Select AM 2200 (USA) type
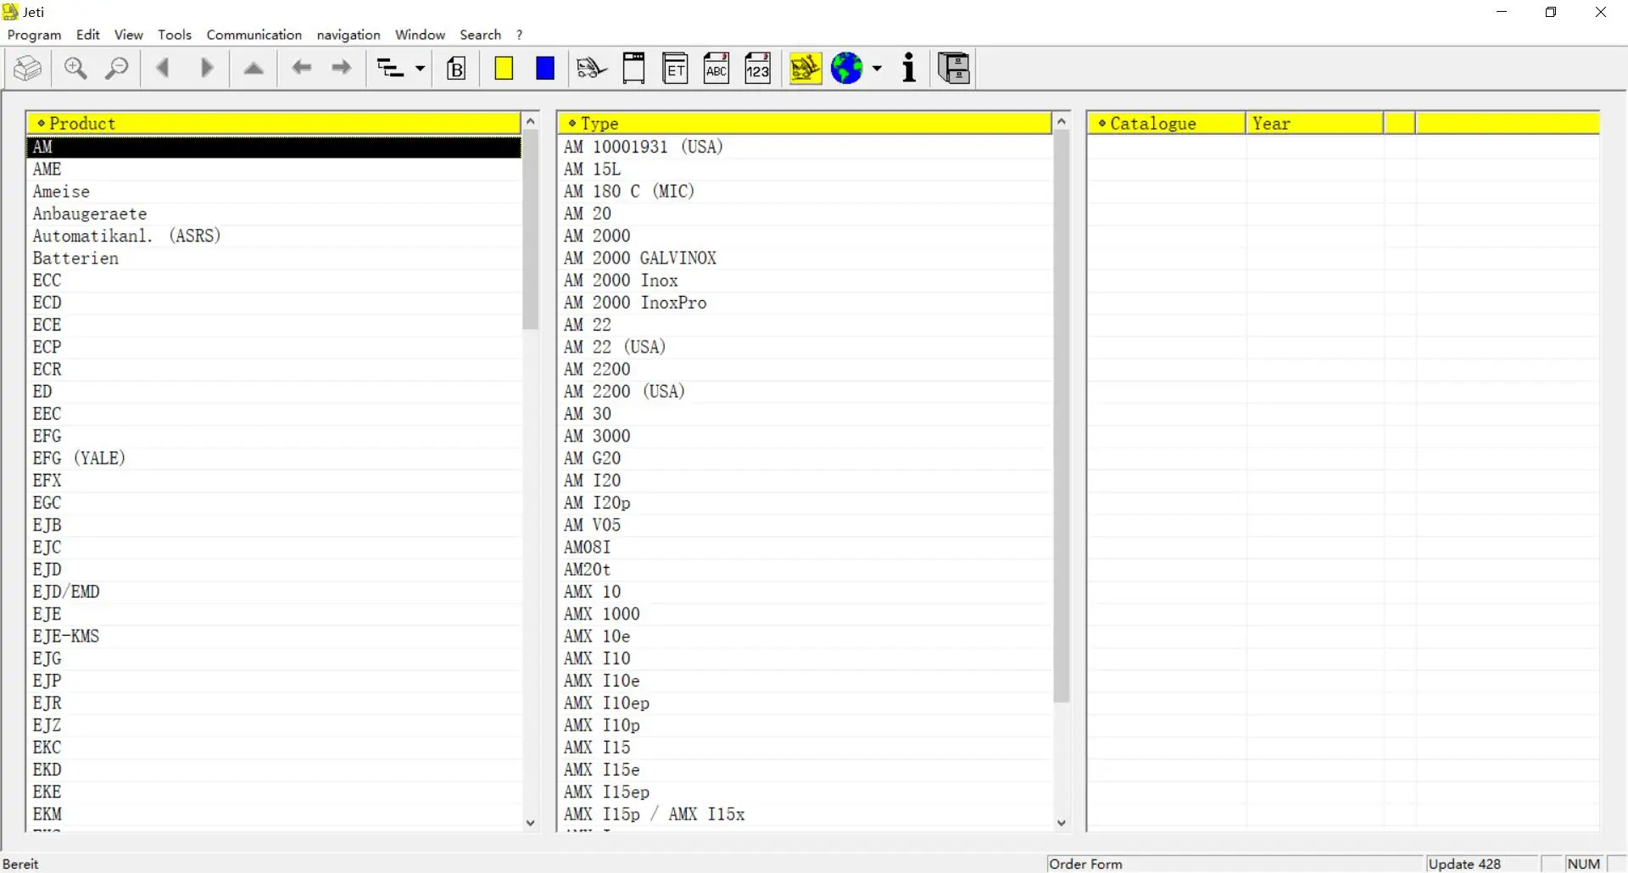 (804, 392)
